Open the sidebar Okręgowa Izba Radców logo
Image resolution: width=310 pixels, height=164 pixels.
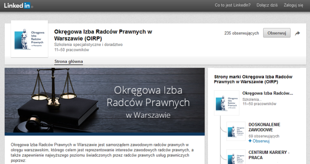[x=226, y=103]
